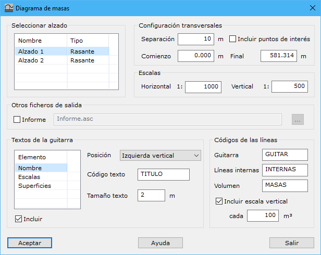Image resolution: width=321 pixels, height=255 pixels.
Task: Open the Posición dropdown
Action: point(160,156)
